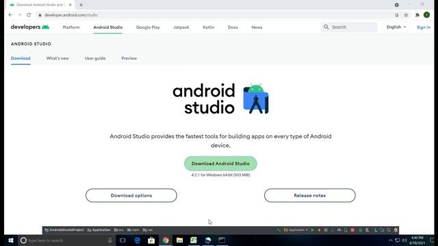Click the ANDROID STUDIO section heading
Viewport: 438px width, 246px height.
tap(31, 44)
